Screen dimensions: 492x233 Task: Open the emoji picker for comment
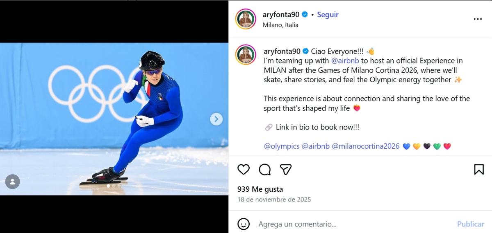click(x=244, y=224)
